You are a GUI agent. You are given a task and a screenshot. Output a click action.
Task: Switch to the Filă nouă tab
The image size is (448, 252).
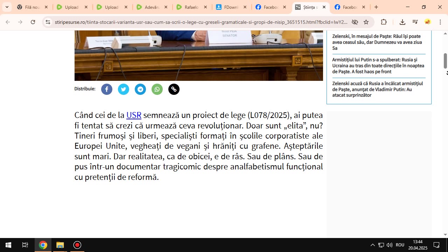tap(33, 7)
